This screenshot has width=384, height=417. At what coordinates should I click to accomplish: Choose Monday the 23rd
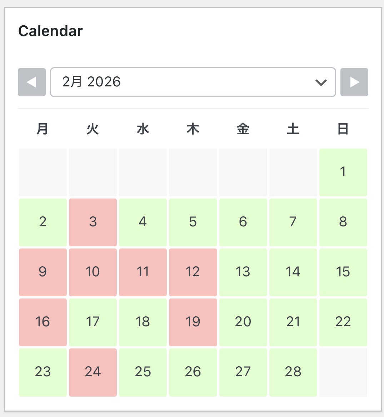click(43, 372)
